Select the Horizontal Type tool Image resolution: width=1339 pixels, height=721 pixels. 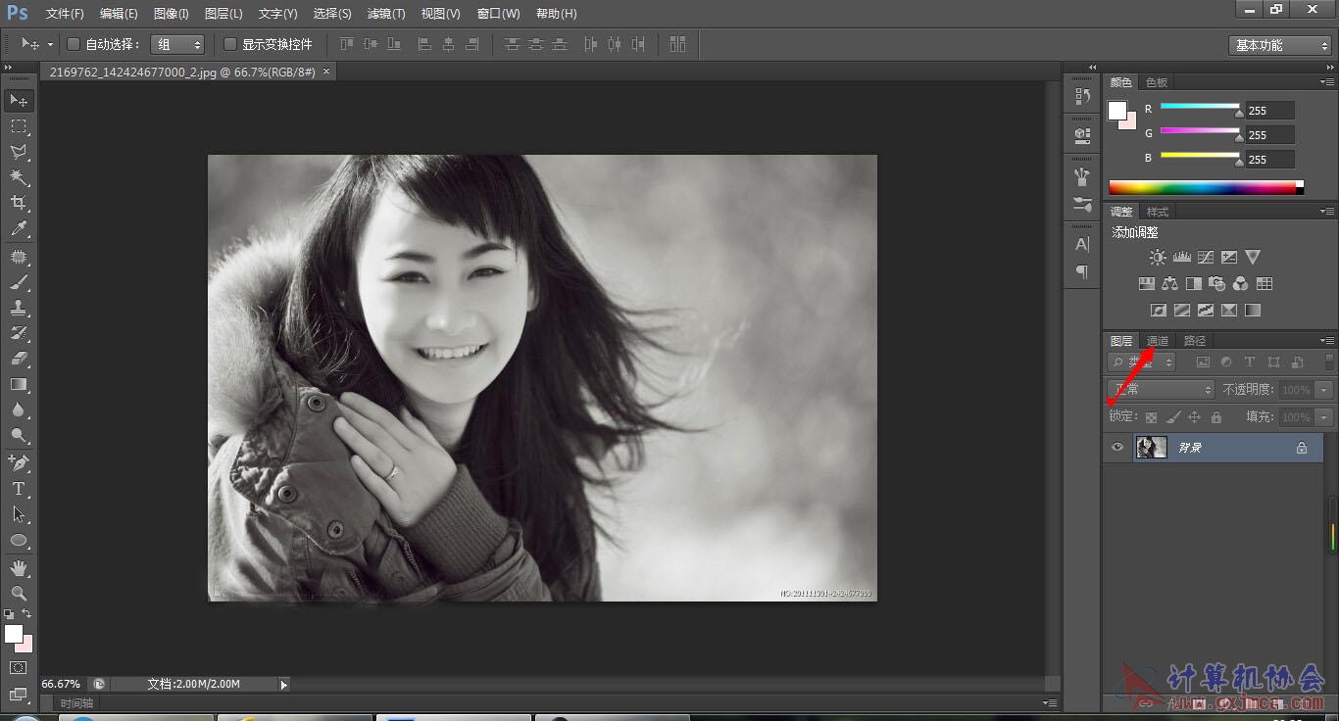tap(19, 488)
